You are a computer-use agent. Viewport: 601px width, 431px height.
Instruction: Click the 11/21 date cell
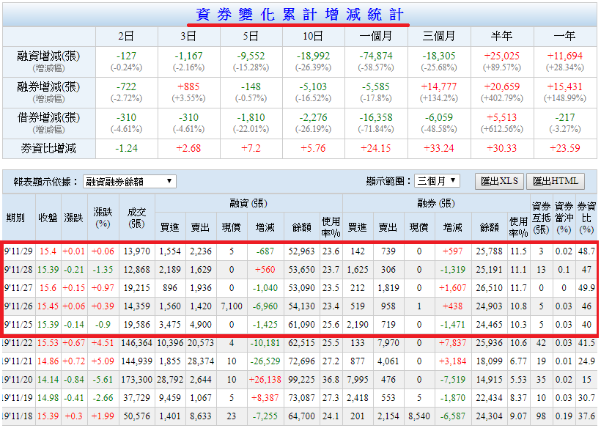click(18, 361)
